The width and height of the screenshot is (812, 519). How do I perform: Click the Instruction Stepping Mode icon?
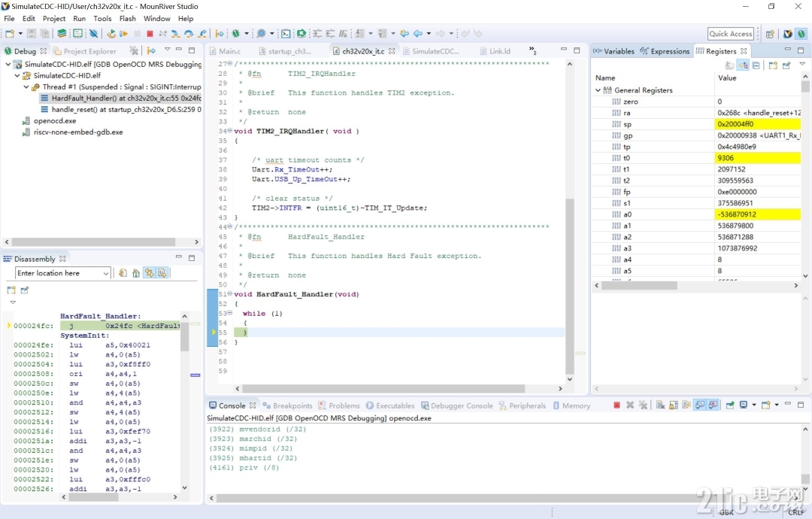(220, 34)
